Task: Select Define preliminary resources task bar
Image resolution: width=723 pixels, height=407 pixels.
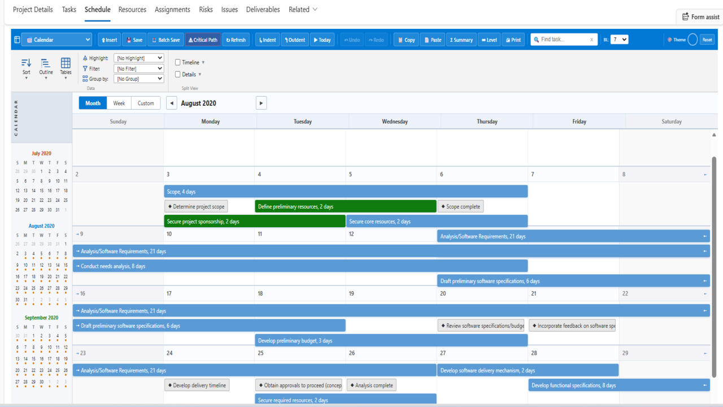Action: click(346, 207)
